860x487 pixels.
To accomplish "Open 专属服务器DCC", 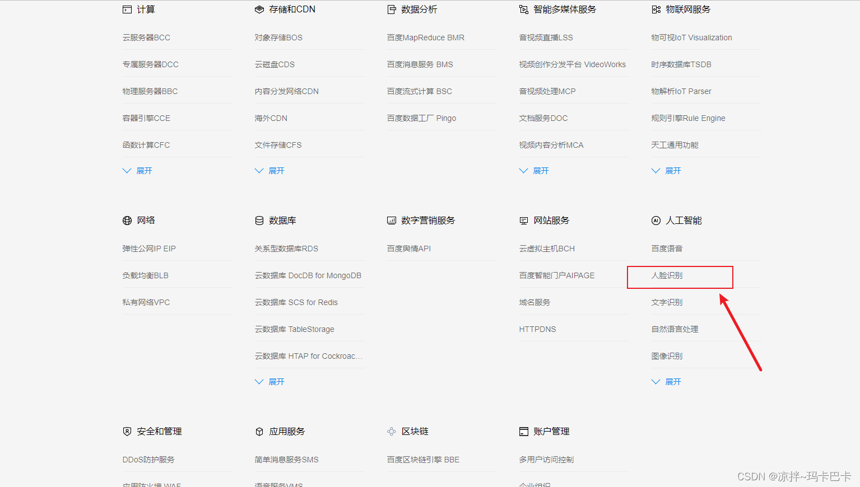I will [150, 64].
